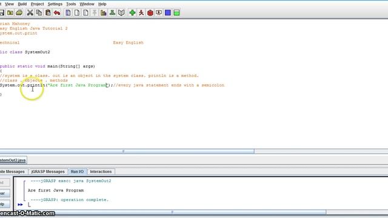Open the Build menu

pos(22,4)
